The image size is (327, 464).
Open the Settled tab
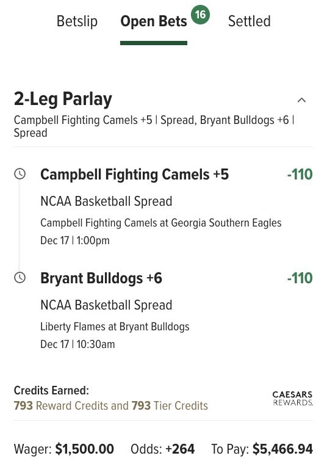click(250, 21)
